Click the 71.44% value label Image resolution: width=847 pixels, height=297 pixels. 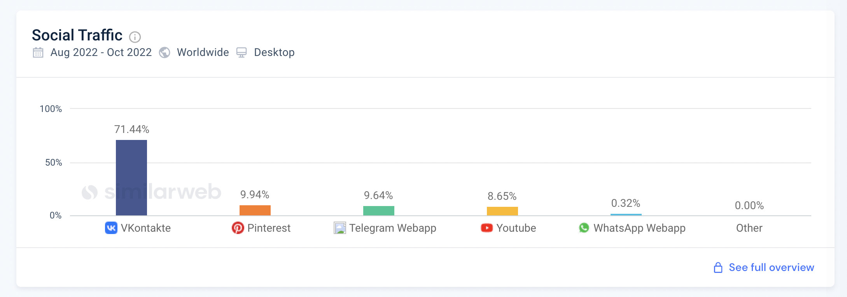pos(132,129)
